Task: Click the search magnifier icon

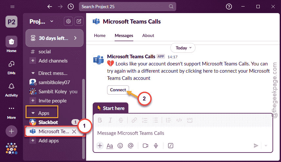Action: (171, 7)
